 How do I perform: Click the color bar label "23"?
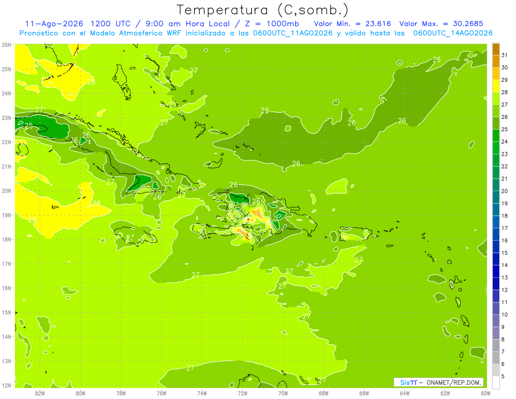pos(505,154)
